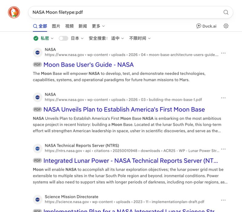Open the 安全搜索: 适中 dropdown
This screenshot has height=212, width=242.
tap(106, 38)
